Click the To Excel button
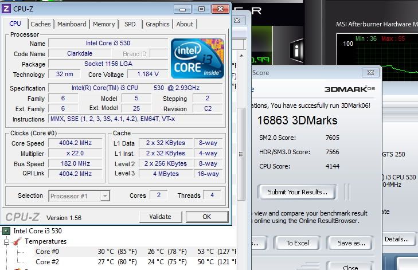 [x=297, y=243]
